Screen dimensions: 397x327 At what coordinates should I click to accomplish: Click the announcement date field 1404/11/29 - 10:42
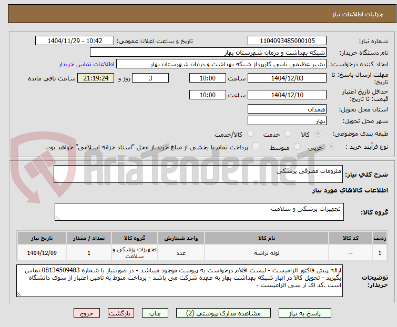(75, 41)
